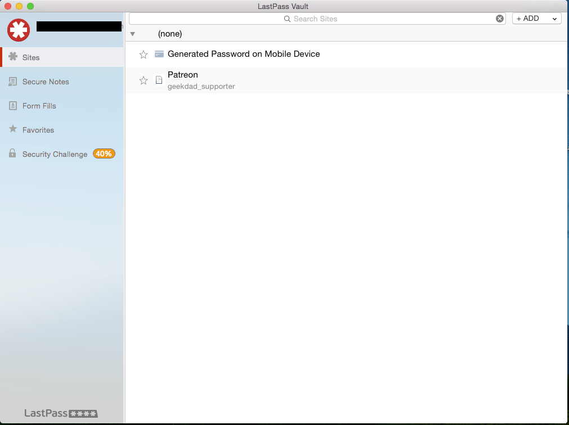This screenshot has height=425, width=569.
Task: Click the LastPass red asterisk logo
Action: coord(19,30)
